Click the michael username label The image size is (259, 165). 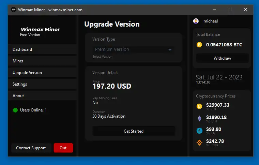211,21
